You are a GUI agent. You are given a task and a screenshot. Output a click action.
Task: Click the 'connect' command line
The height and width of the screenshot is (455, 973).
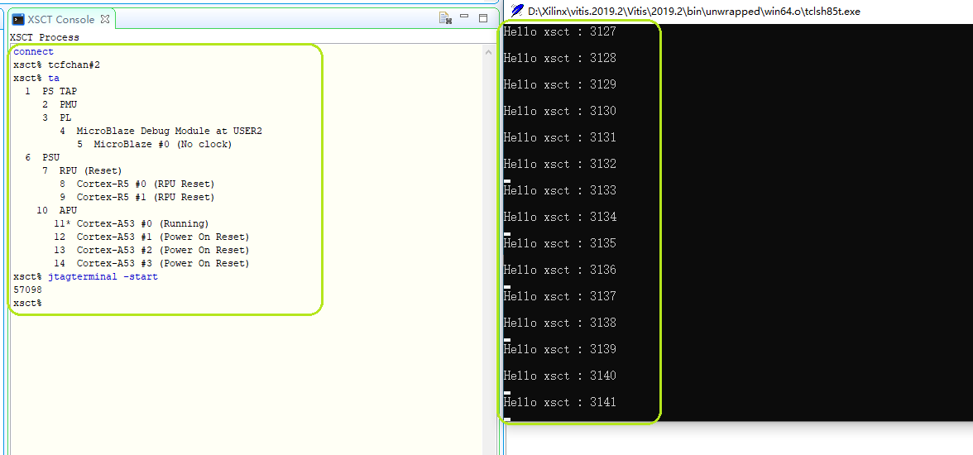point(33,51)
